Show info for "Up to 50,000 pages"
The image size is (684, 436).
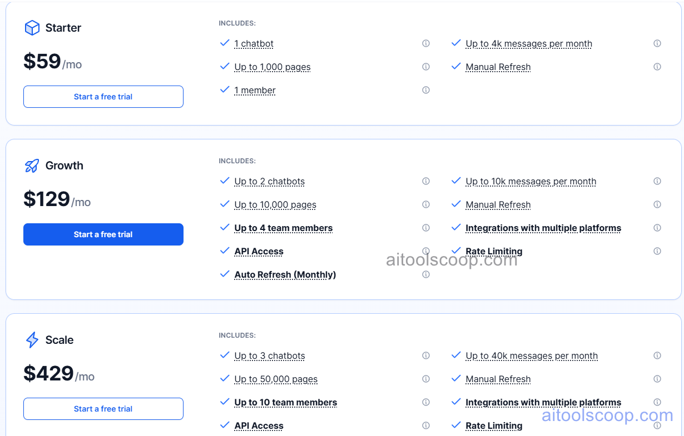point(426,379)
